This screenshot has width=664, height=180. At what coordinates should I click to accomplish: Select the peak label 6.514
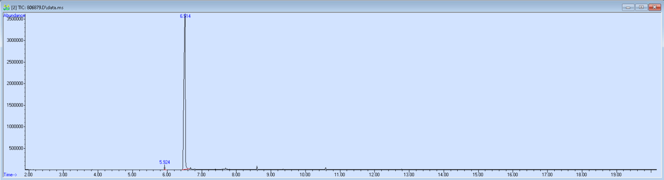coord(185,16)
